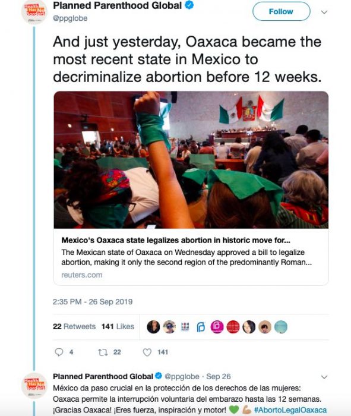
Task: Open the reuters.com link card domain
Action: tap(82, 275)
